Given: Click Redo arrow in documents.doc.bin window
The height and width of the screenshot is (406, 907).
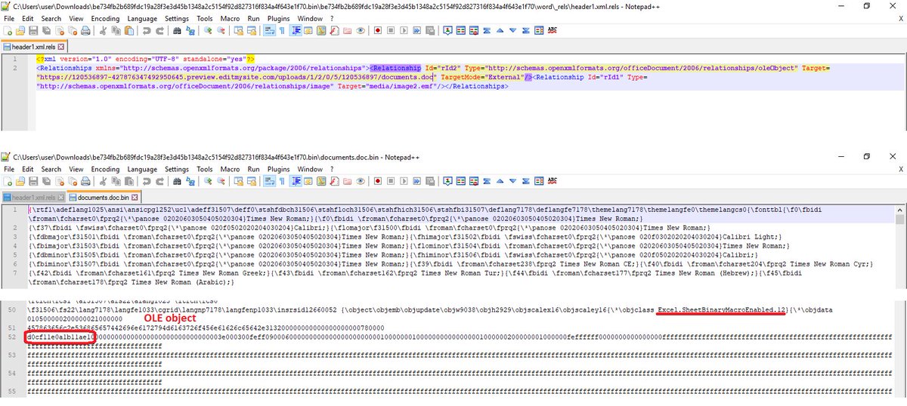Looking at the screenshot, I should (x=160, y=180).
